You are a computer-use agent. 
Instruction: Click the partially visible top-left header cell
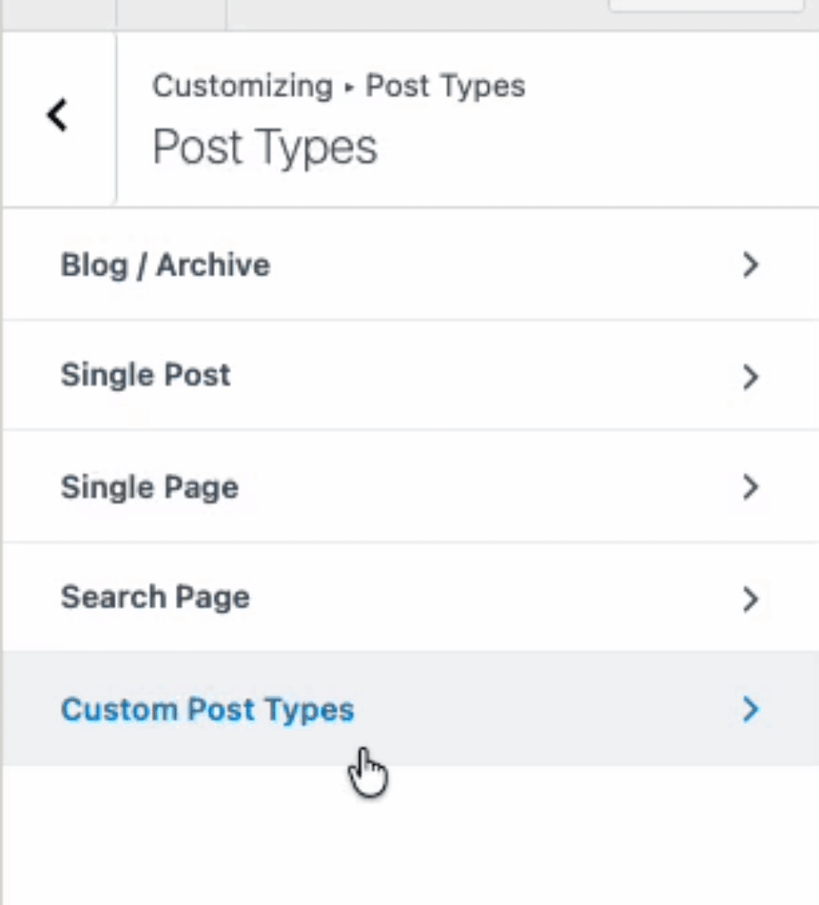[x=58, y=14]
